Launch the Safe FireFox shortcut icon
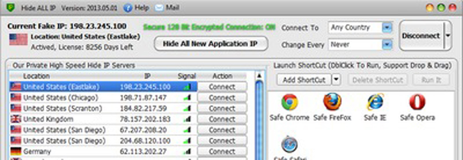Image resolution: width=463 pixels, height=160 pixels. pos(332,102)
